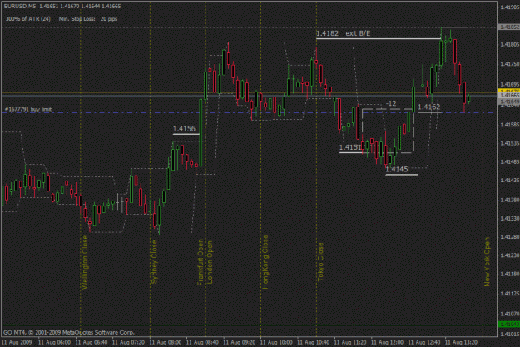Click '11 Aug 10:00' on the time axis
Image resolution: width=520 pixels, height=347 pixels.
pos(276,342)
